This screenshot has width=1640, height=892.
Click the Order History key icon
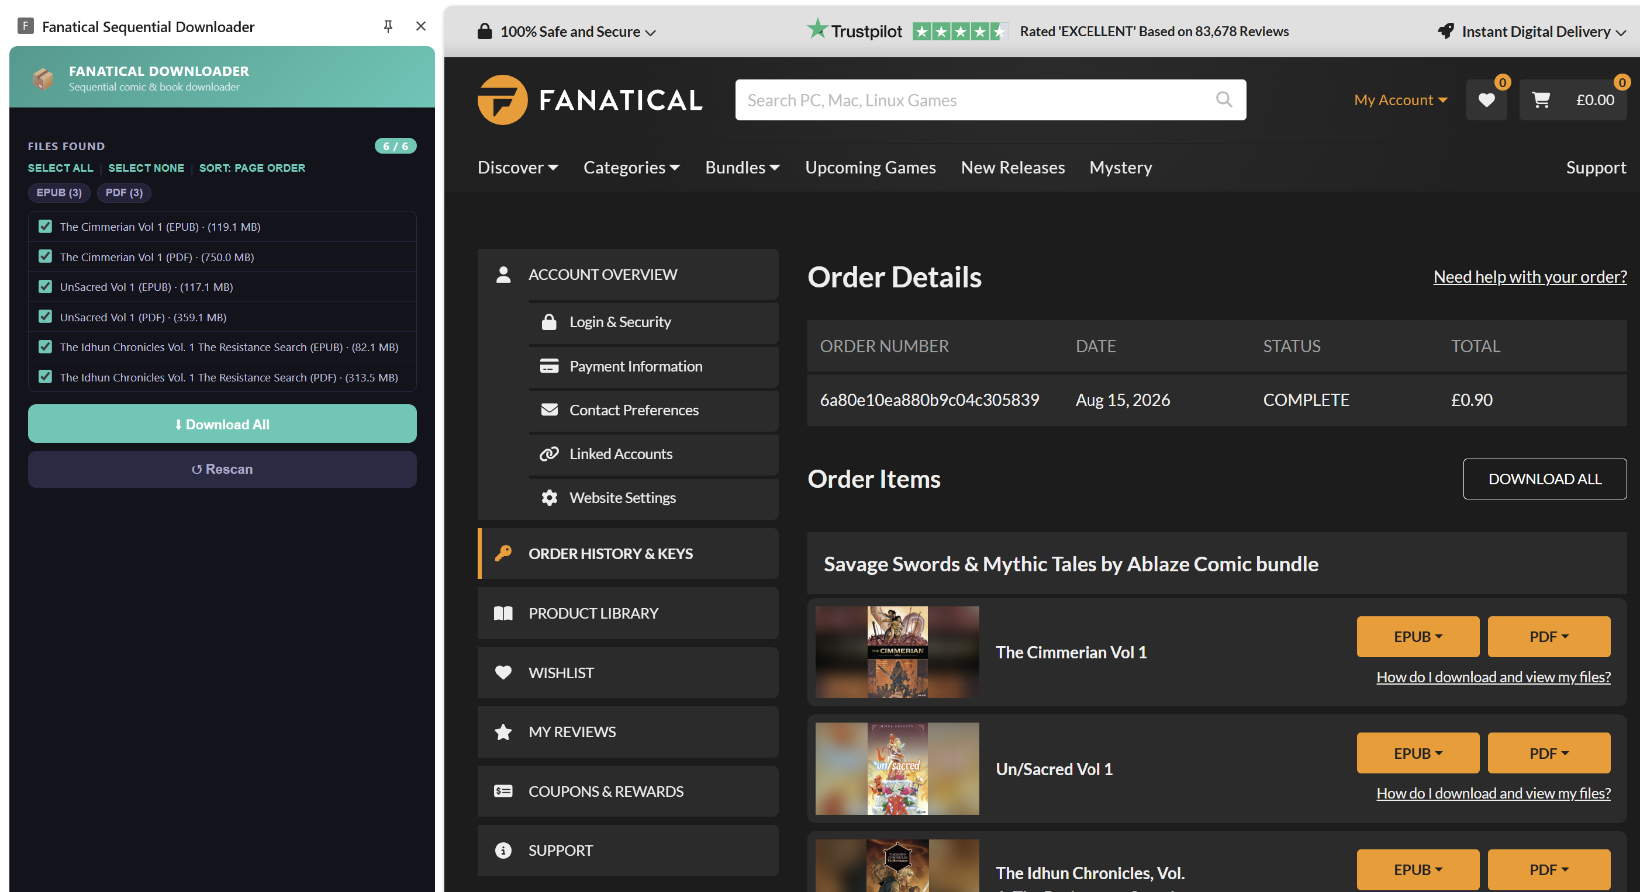click(x=503, y=554)
